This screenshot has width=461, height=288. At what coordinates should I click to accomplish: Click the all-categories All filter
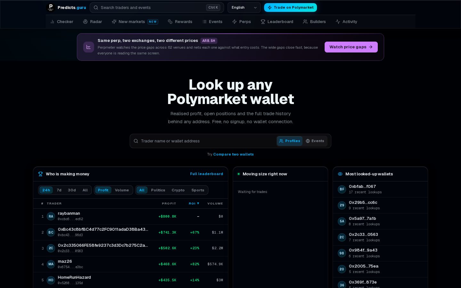[x=142, y=190]
